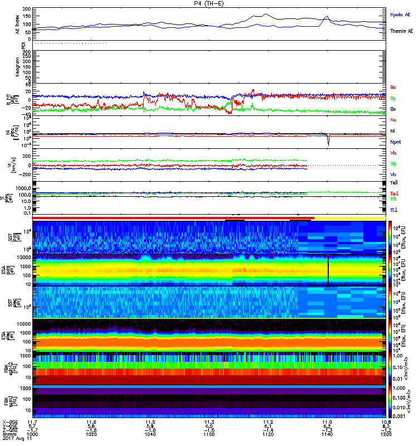Select the black Tell temperature legend label

point(394,183)
